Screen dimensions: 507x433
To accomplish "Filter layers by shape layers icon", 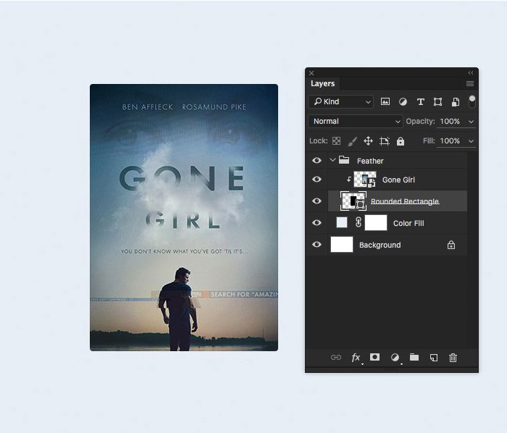I will tap(437, 102).
